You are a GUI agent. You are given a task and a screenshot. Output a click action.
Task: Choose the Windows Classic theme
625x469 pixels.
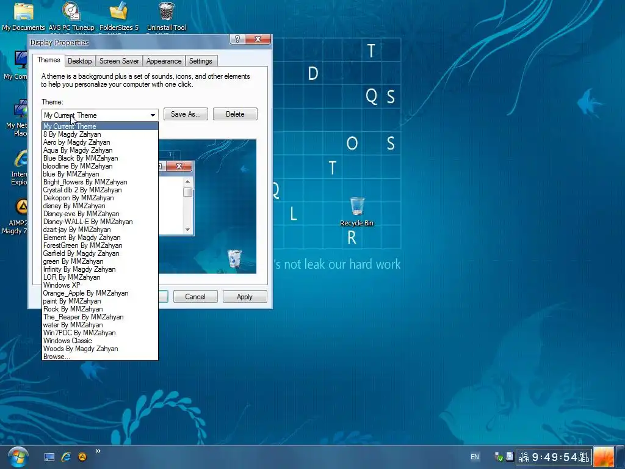[100, 341]
